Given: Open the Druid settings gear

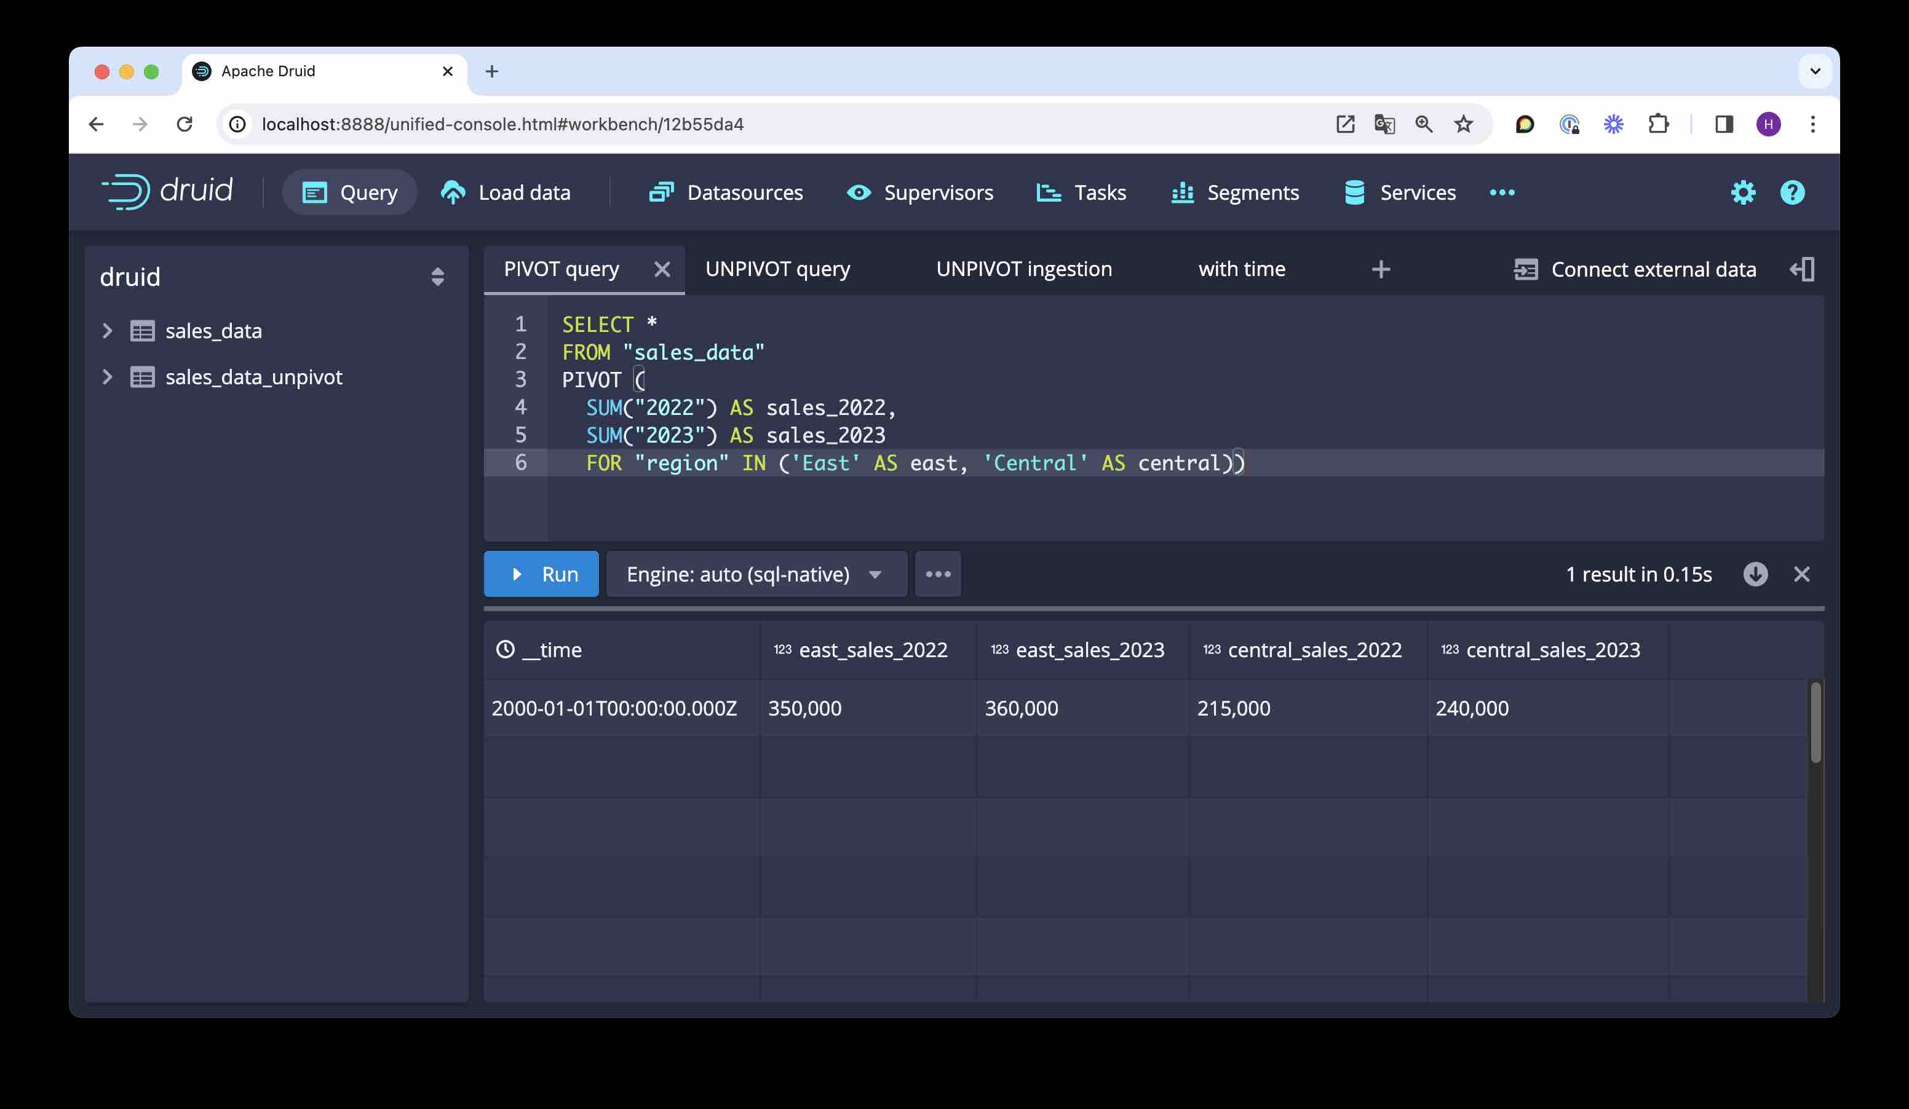Looking at the screenshot, I should tap(1743, 192).
